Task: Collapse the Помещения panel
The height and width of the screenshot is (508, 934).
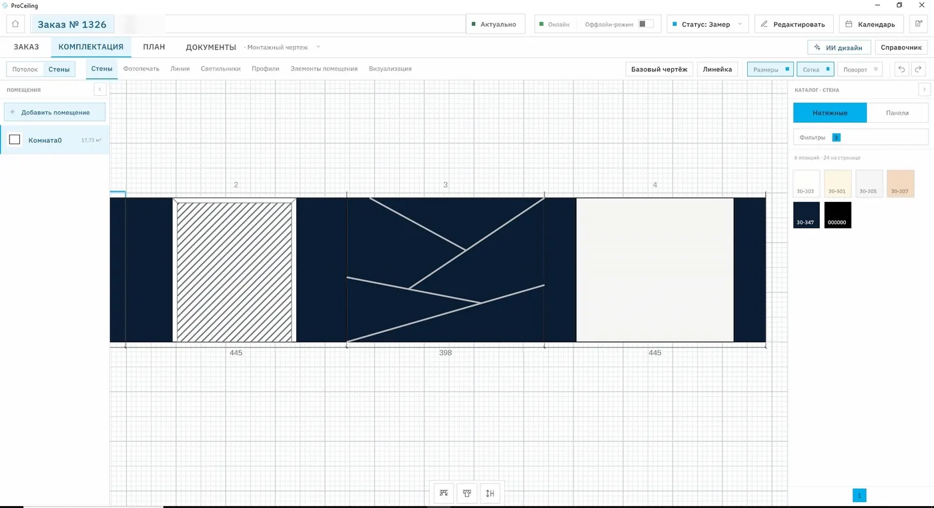Action: tap(100, 89)
